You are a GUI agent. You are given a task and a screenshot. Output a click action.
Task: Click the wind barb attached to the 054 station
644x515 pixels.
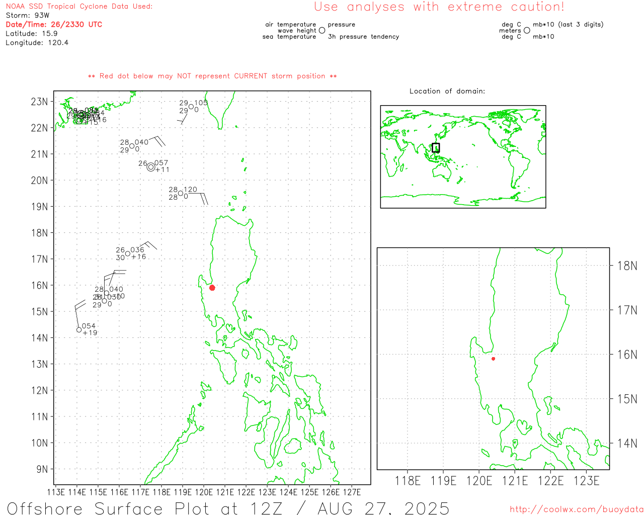click(x=79, y=313)
